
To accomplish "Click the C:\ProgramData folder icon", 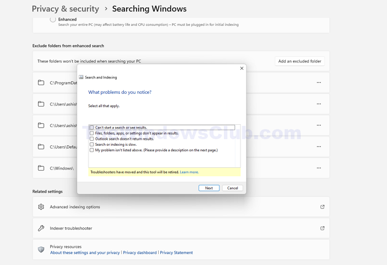I will click(41, 83).
